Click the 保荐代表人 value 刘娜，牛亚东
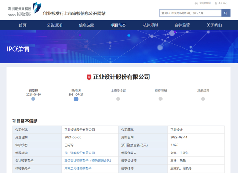The image size is (238, 173). point(180,153)
